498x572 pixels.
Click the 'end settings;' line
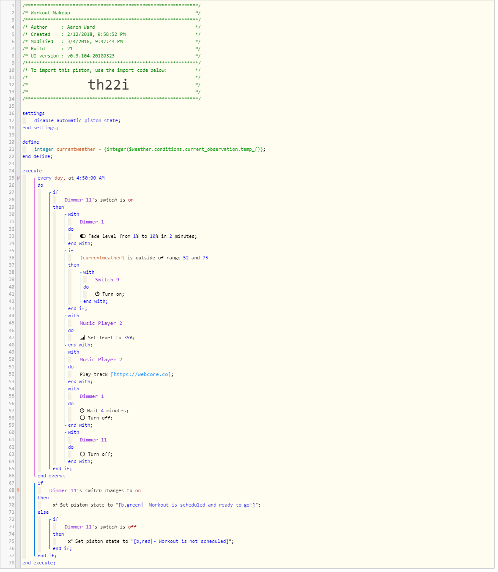point(40,128)
